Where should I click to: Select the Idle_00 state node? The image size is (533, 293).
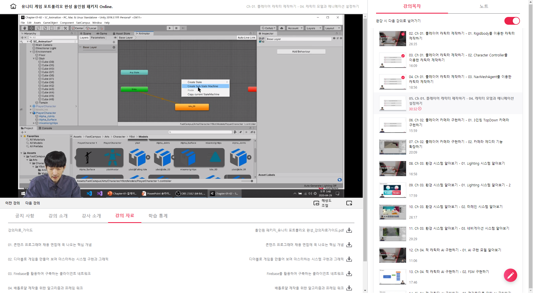[x=192, y=107]
